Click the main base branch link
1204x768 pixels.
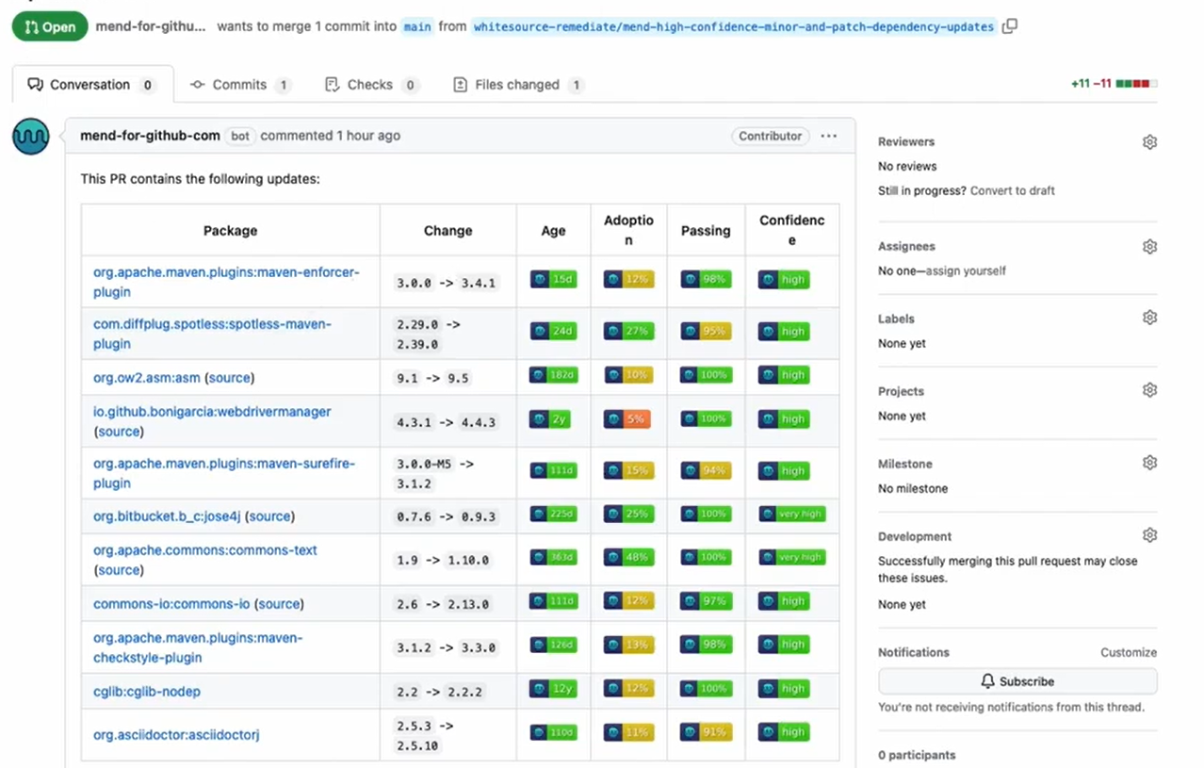pos(417,27)
